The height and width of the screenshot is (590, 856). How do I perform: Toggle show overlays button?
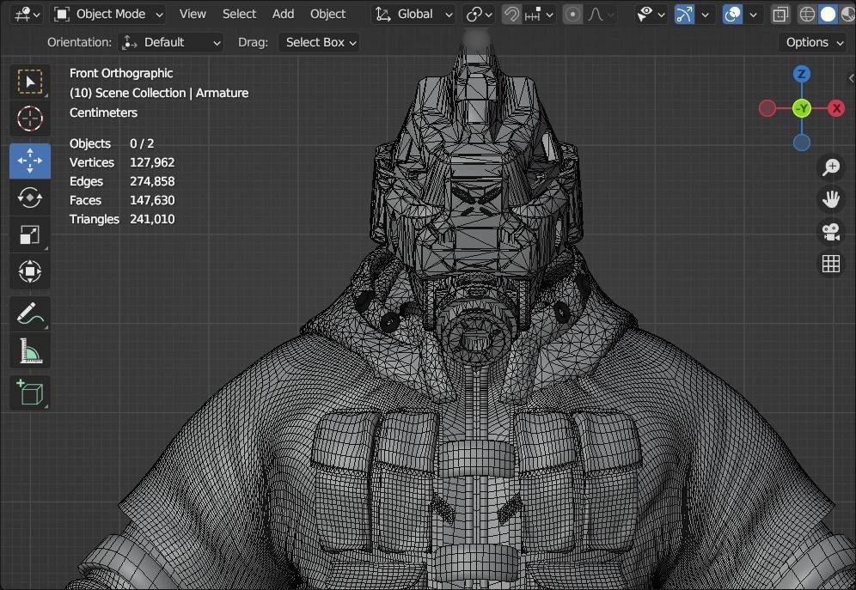732,15
